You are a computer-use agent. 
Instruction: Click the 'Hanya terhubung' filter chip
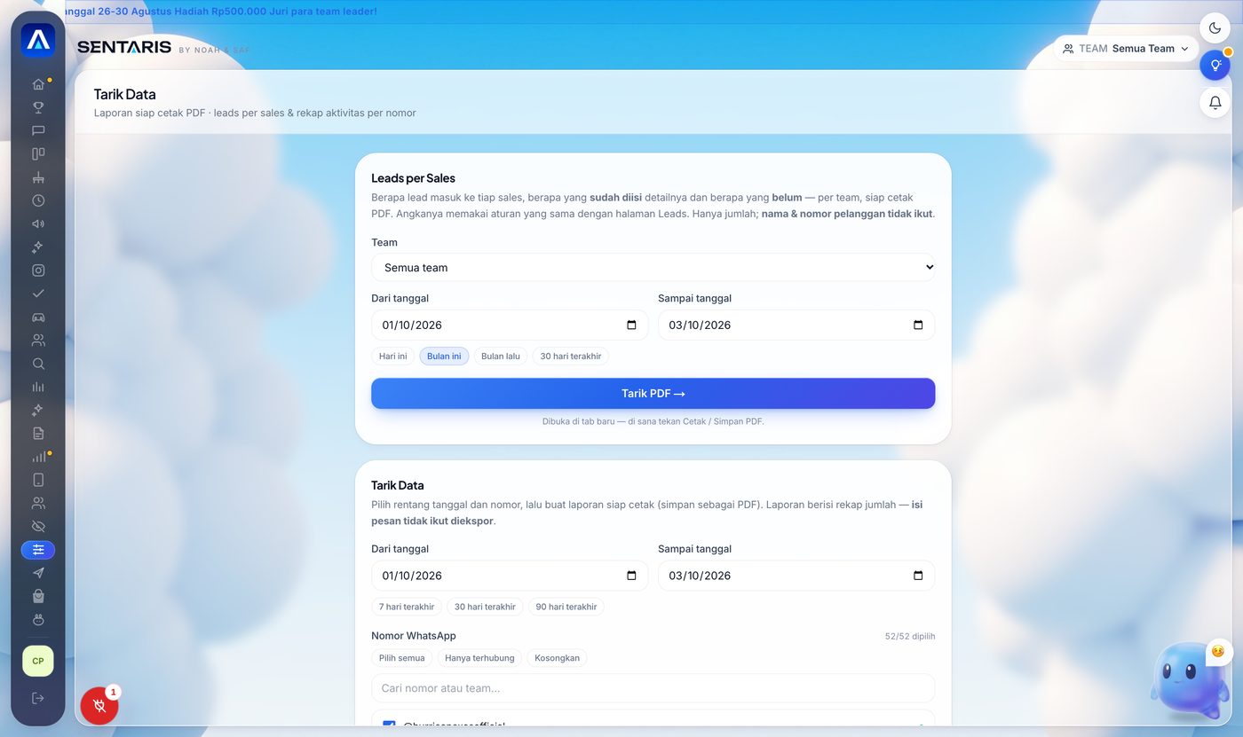coord(479,658)
